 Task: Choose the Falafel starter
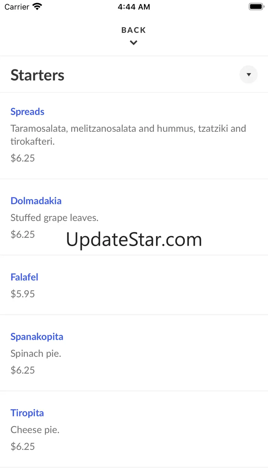coord(24,277)
